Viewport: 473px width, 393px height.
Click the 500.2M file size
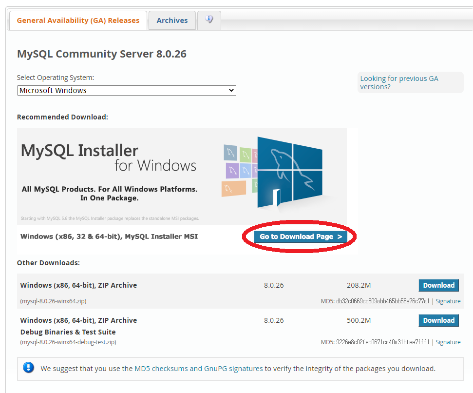(359, 320)
